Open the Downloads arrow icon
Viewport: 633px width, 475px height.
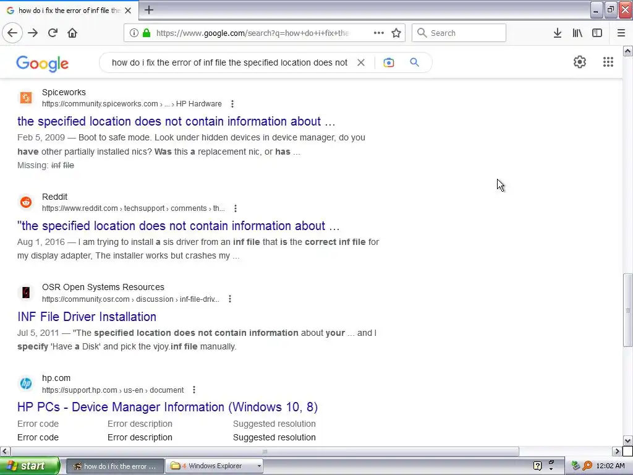558,33
